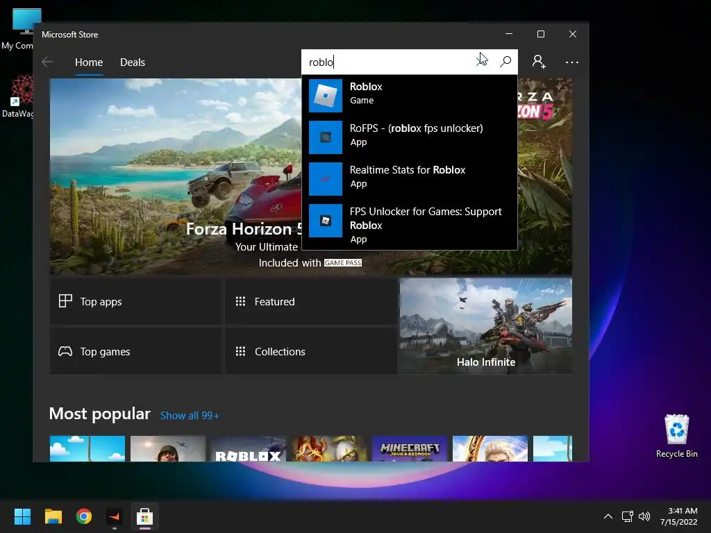Click the Microsoft Store taskbar icon
The width and height of the screenshot is (711, 533).
point(144,516)
